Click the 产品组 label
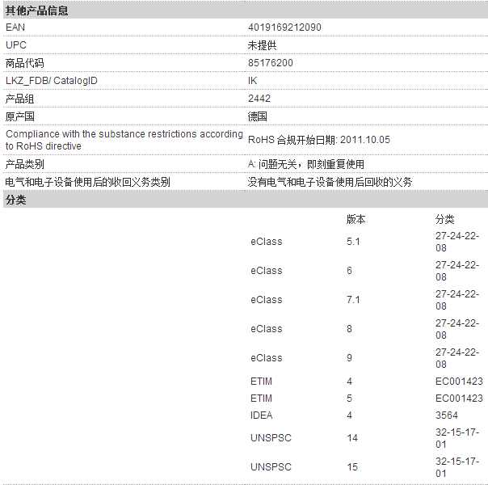The height and width of the screenshot is (485, 488). click(x=19, y=99)
